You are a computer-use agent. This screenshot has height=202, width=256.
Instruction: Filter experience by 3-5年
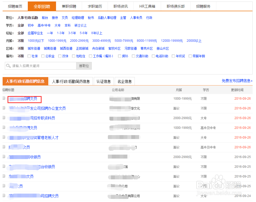pyautogui.click(x=72, y=33)
